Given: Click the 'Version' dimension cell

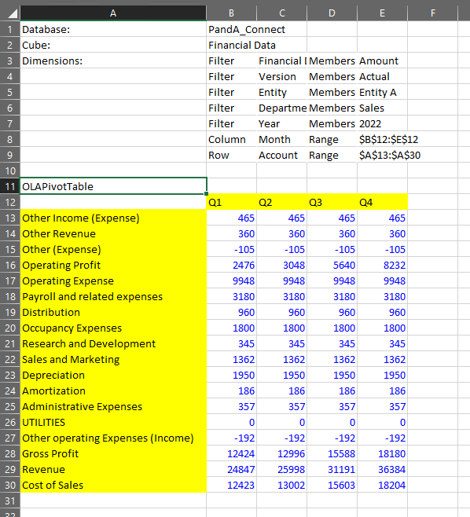Looking at the screenshot, I should [282, 76].
